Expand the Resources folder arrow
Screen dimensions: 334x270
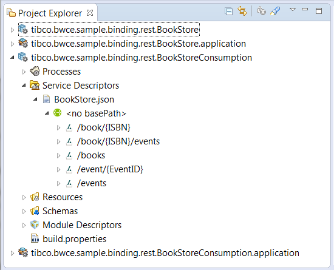(24, 197)
